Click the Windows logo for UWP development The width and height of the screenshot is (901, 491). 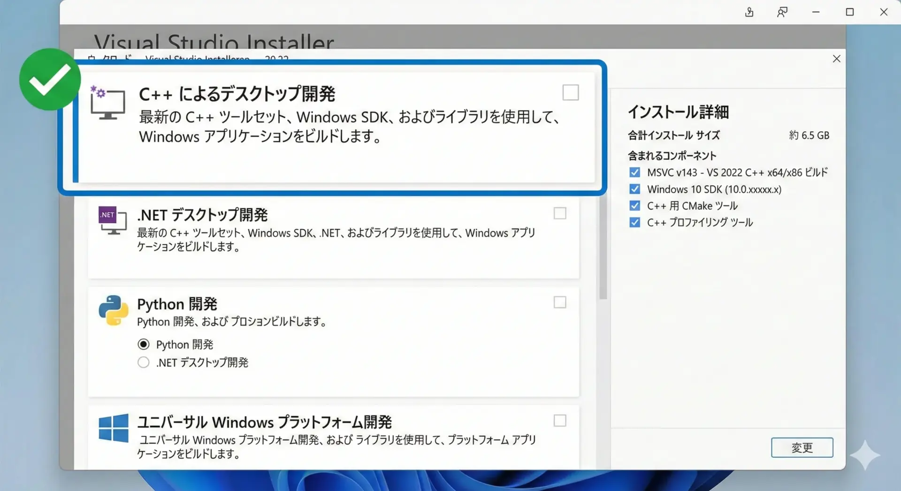click(114, 428)
